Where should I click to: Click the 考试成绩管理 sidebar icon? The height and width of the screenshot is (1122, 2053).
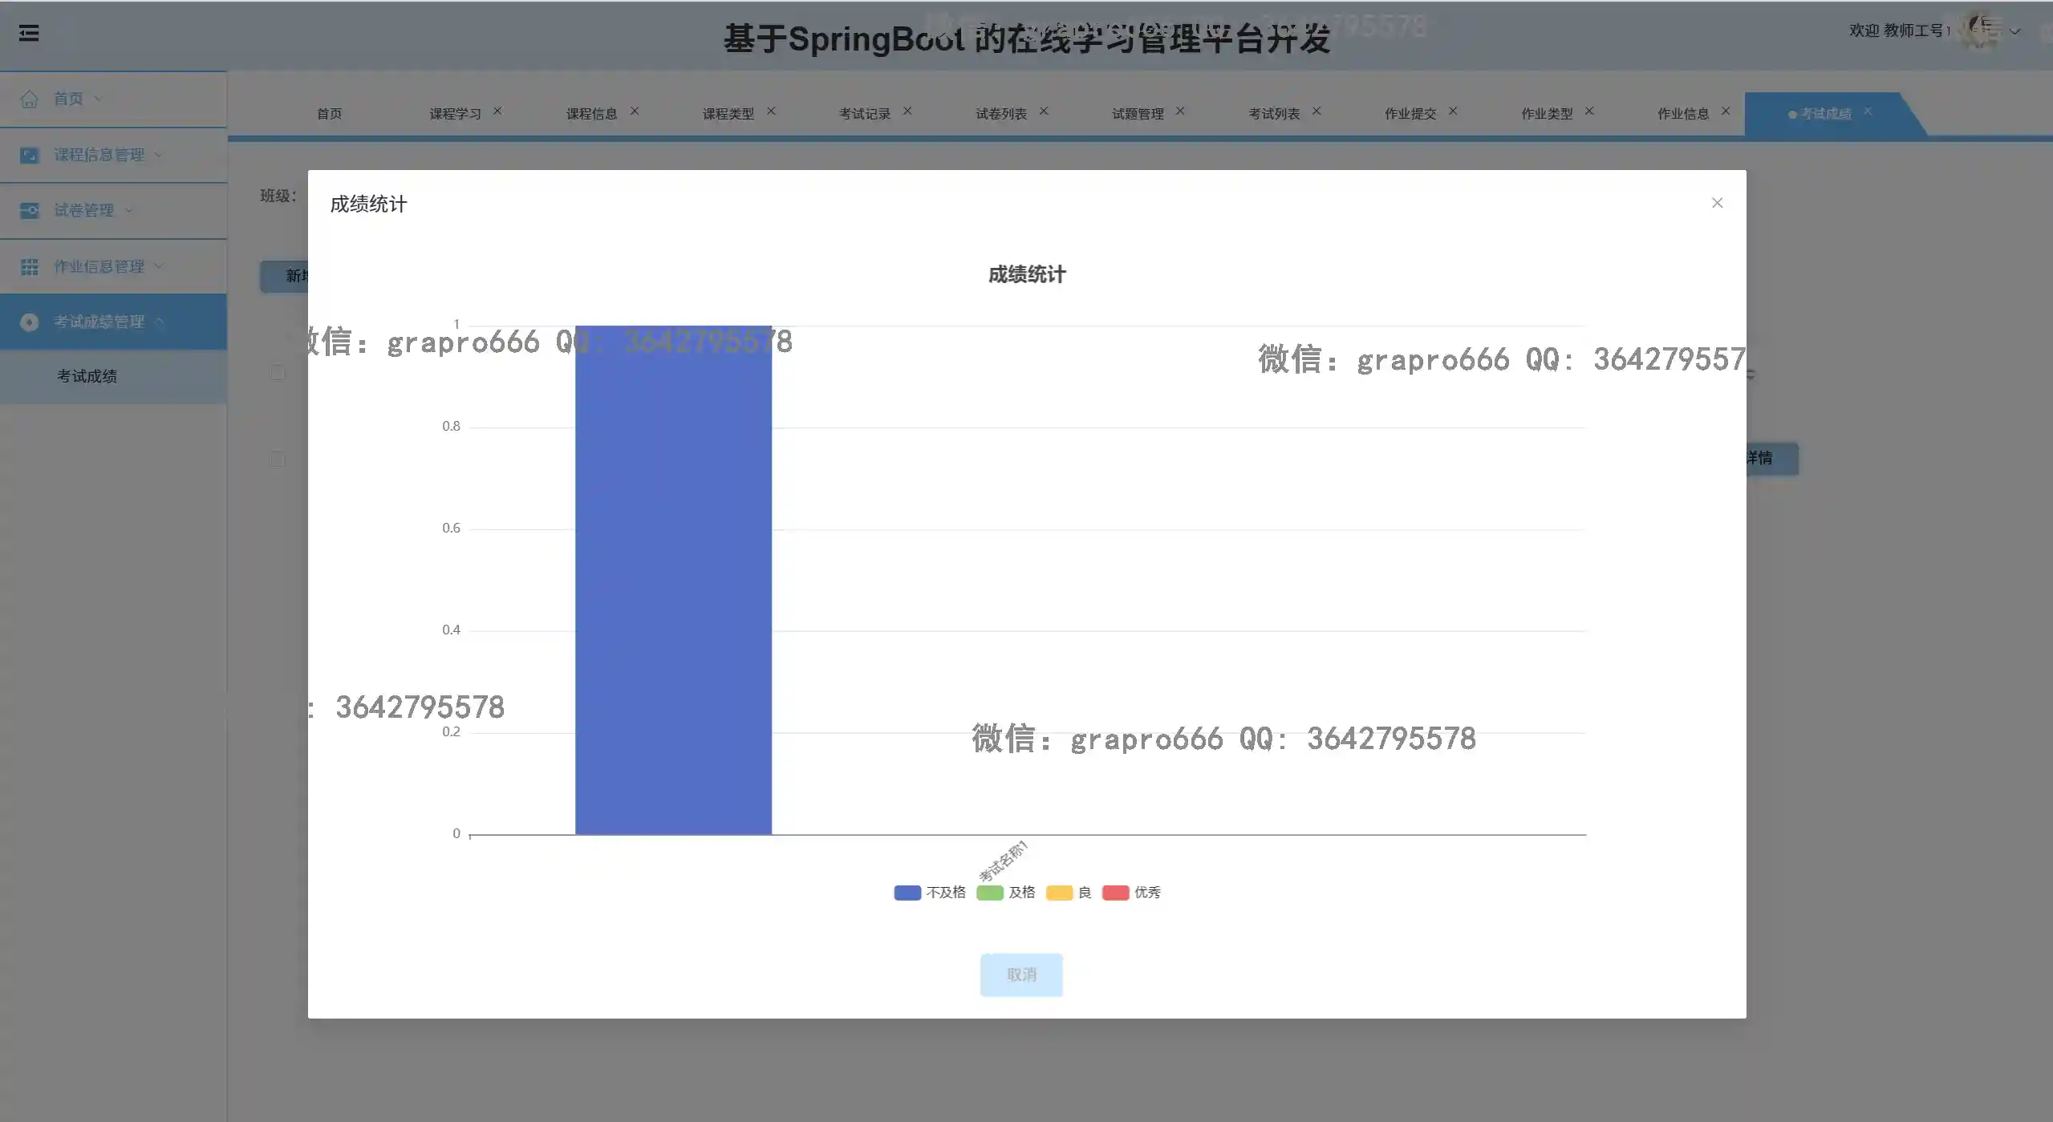30,322
